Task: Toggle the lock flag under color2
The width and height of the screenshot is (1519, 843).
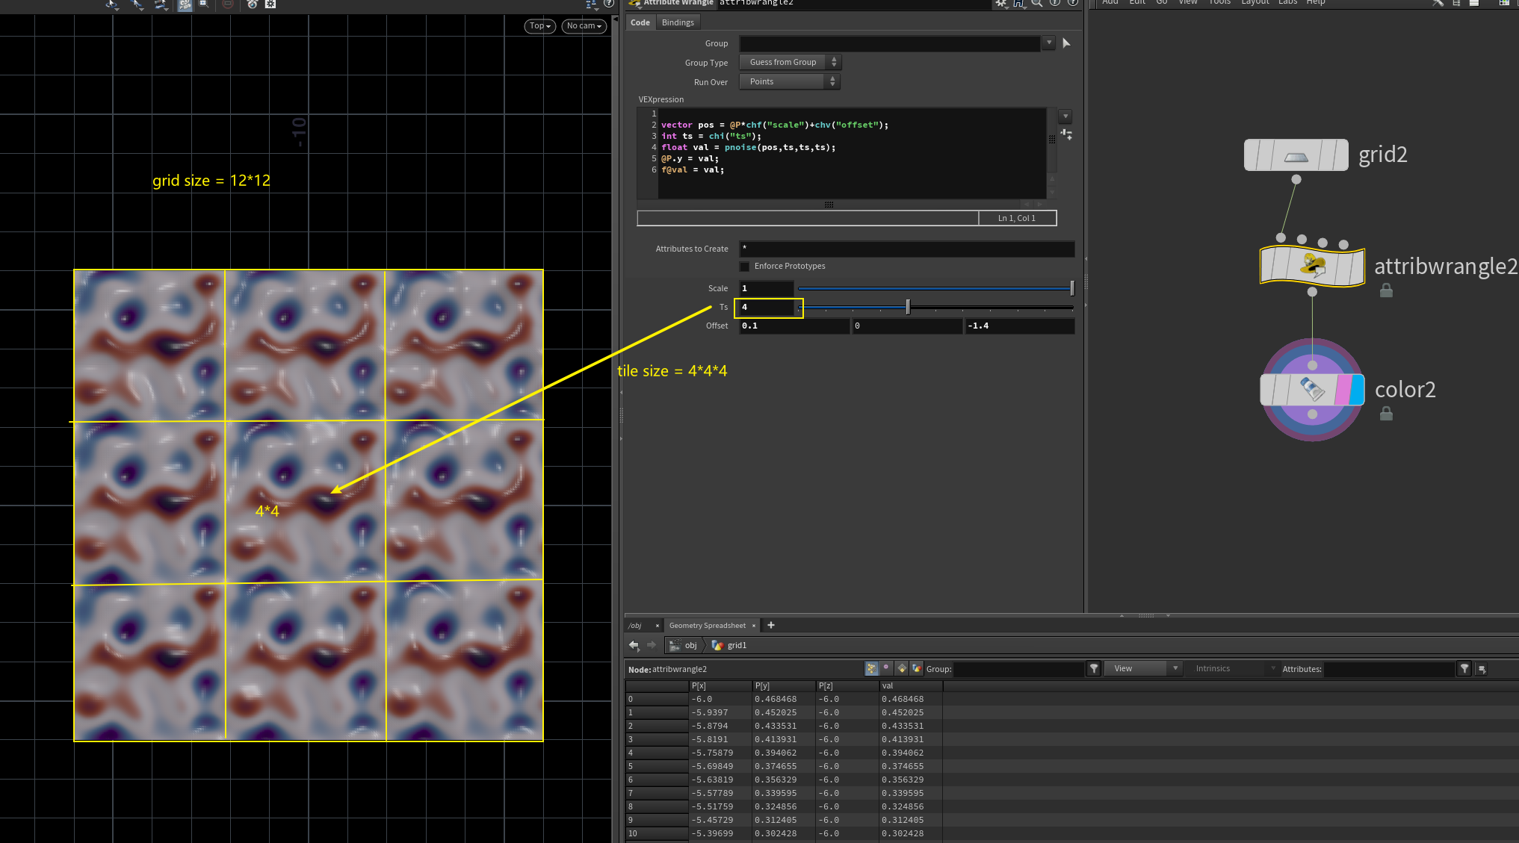Action: 1386,414
